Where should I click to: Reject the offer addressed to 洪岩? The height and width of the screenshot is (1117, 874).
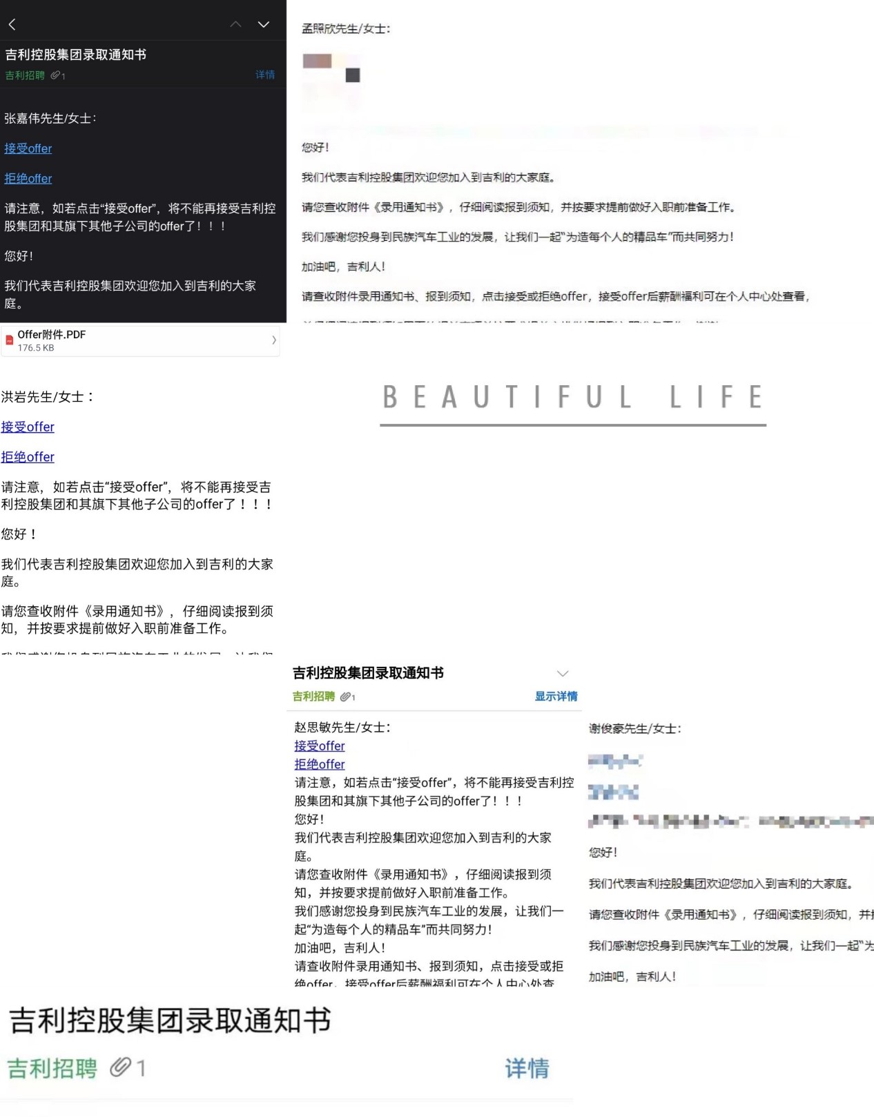[x=28, y=457]
